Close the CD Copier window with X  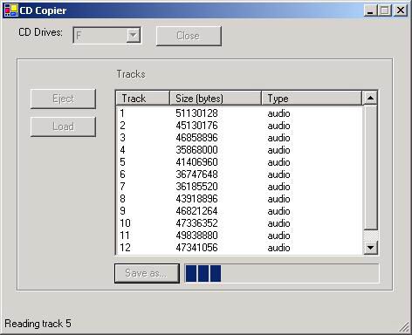(401, 10)
